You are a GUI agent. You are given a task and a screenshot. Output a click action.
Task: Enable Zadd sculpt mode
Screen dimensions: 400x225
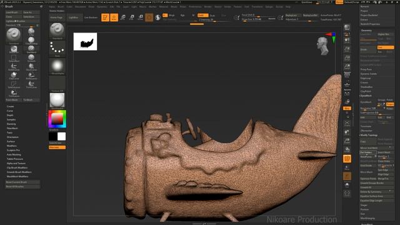(202, 15)
